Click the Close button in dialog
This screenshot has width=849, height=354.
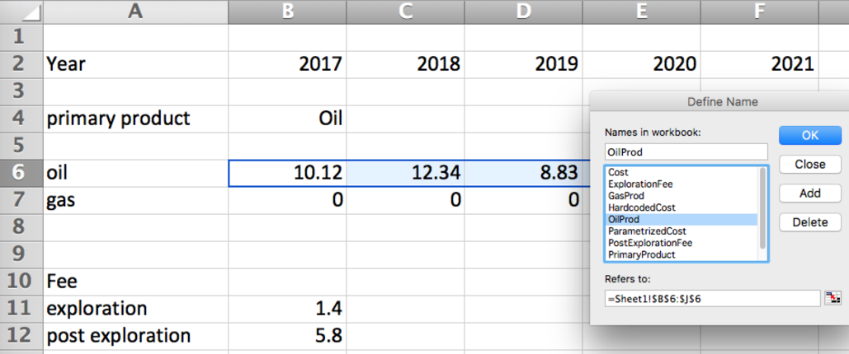coord(810,165)
